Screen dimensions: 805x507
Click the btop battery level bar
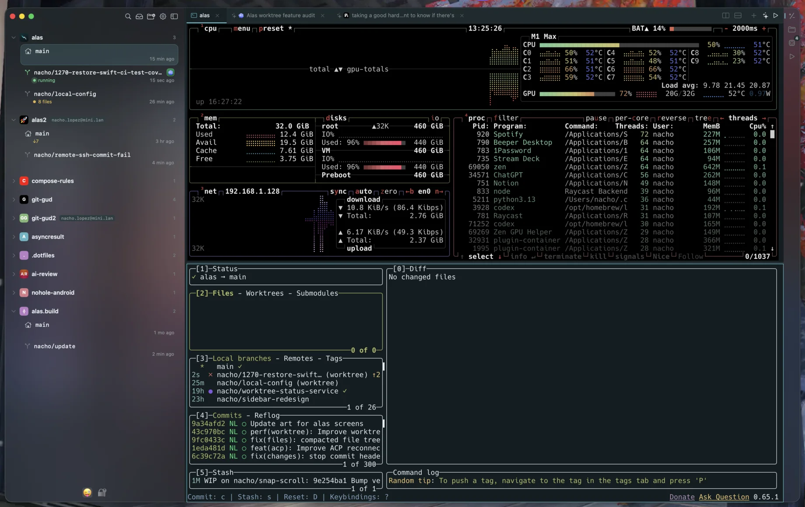pyautogui.click(x=691, y=29)
